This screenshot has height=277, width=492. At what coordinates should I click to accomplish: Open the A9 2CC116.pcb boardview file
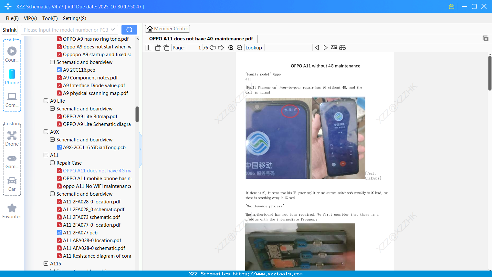(x=79, y=70)
